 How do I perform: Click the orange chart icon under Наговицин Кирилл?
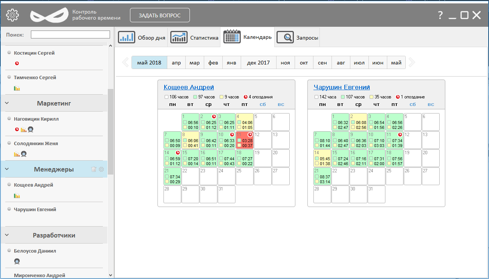[x=23, y=130]
